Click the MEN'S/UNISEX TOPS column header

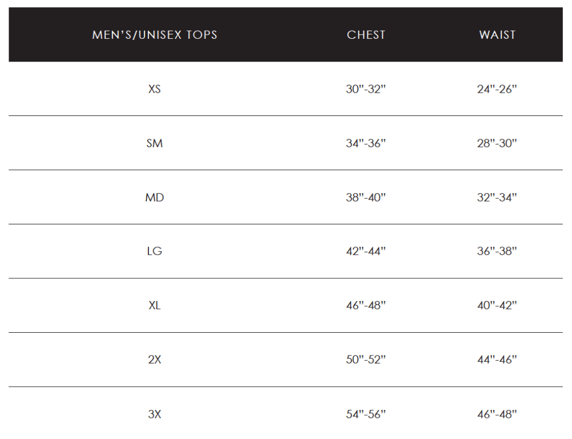[154, 35]
